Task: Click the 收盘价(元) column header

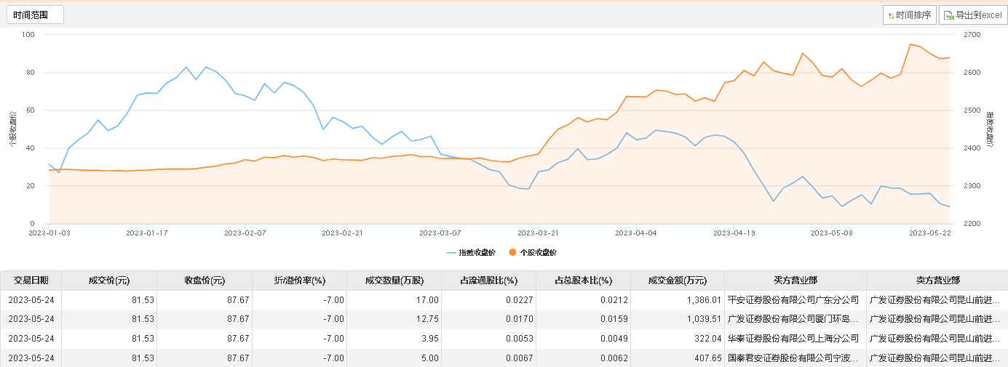Action: tap(205, 281)
